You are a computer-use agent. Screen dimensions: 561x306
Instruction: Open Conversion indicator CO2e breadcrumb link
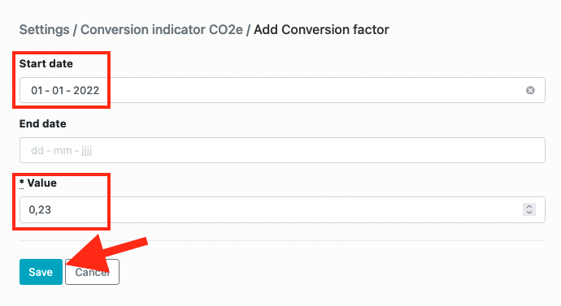pos(161,29)
